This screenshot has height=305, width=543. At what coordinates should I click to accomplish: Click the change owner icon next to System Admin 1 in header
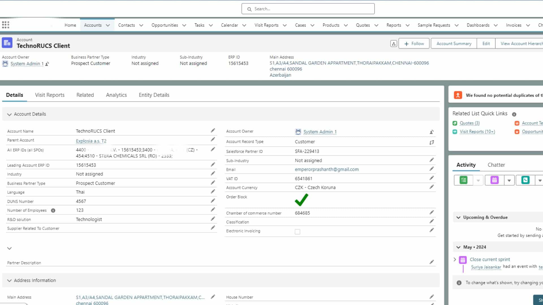pyautogui.click(x=47, y=64)
